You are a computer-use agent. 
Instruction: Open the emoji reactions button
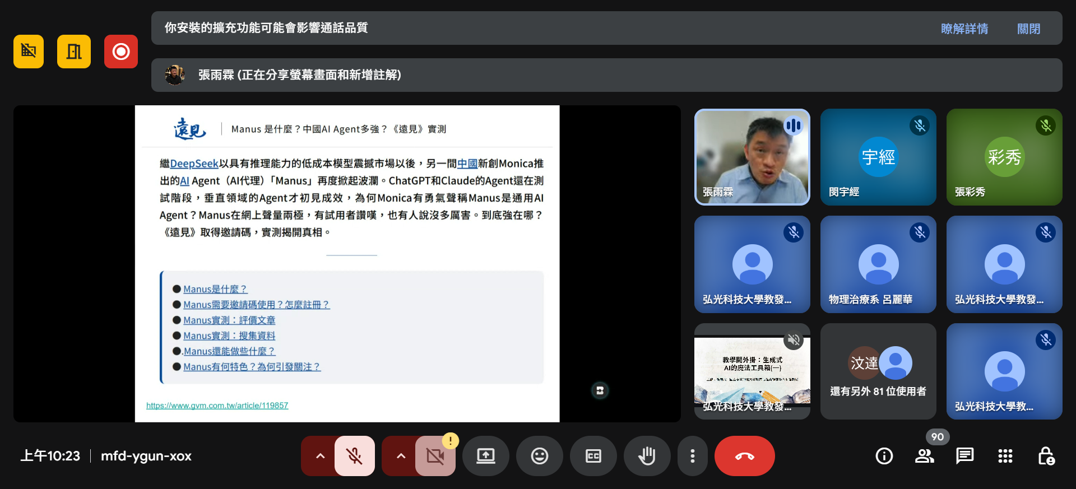coord(540,456)
